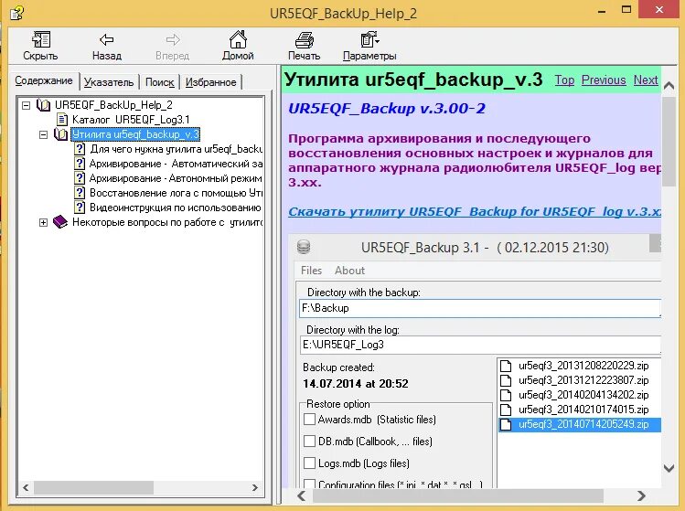Click the content pane scroll up arrow
Viewport: 685px width, 511px height.
pyautogui.click(x=669, y=86)
